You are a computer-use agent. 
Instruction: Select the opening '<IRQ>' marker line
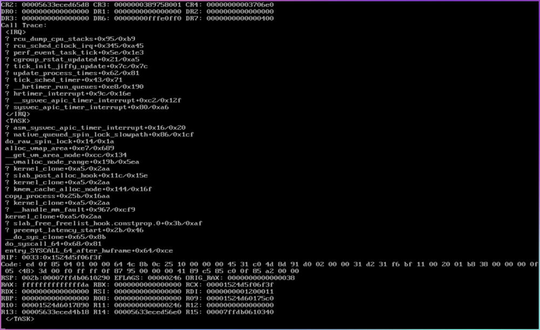pos(16,32)
